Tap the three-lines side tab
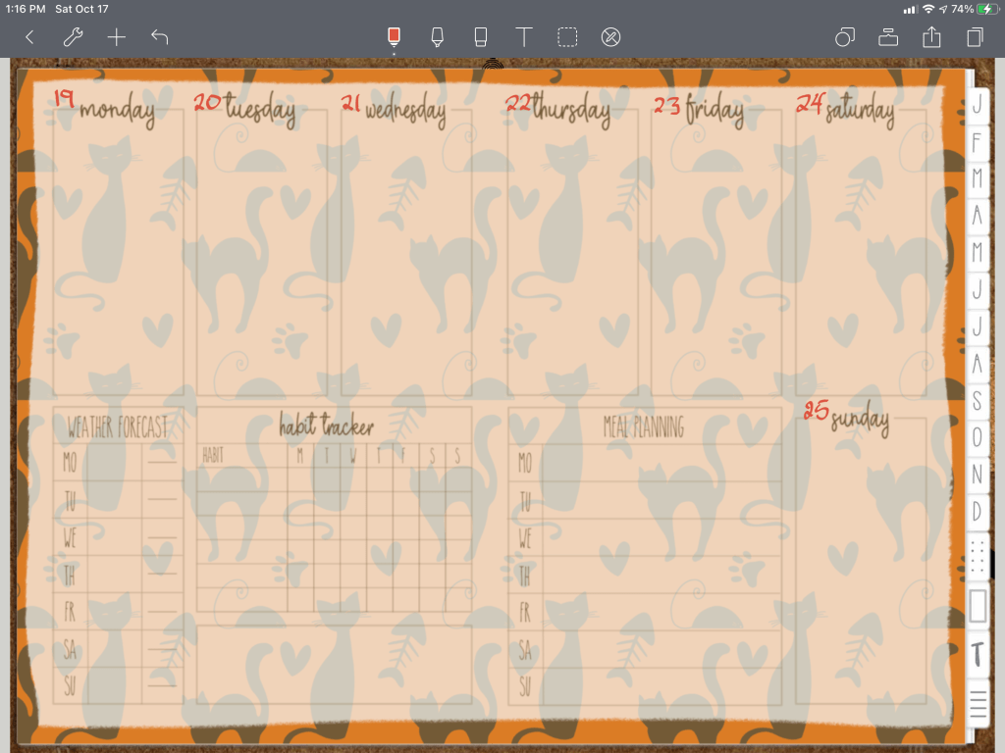The height and width of the screenshot is (753, 1005). coord(978,702)
